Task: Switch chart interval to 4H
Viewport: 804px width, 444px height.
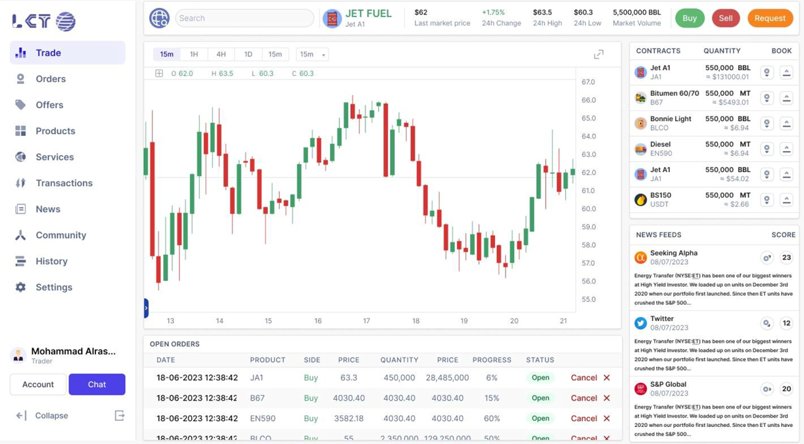Action: coord(221,55)
